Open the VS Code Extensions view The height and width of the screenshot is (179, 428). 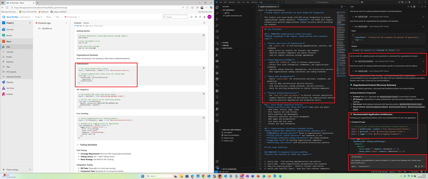click(x=217, y=31)
